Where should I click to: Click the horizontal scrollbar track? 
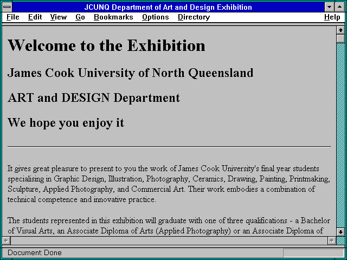click(169, 240)
